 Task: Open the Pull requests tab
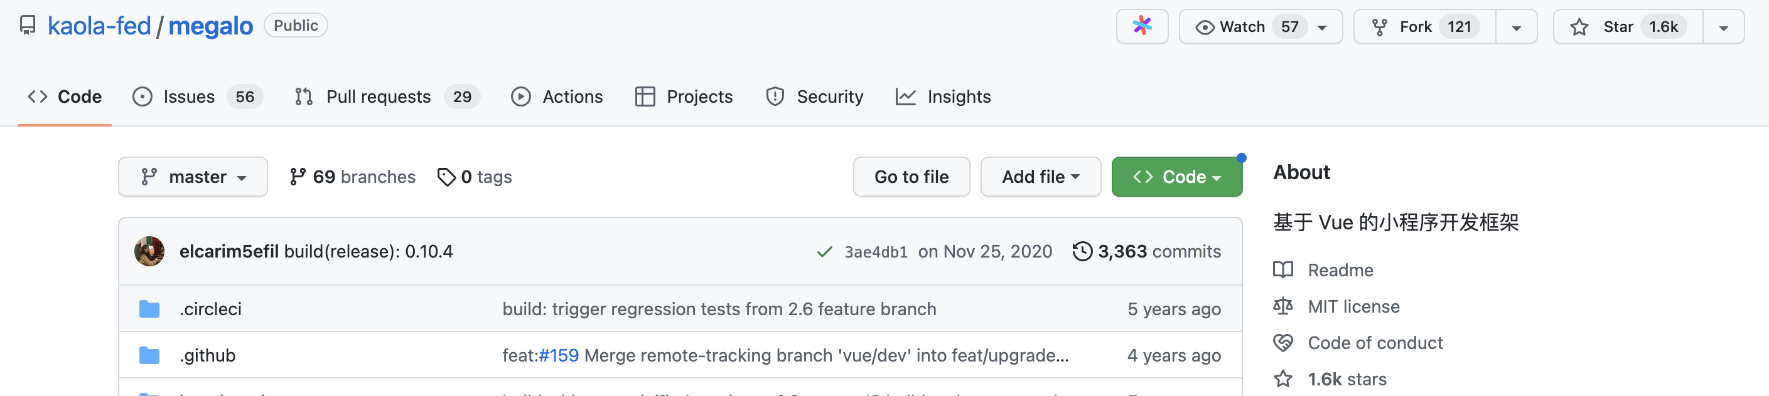coord(387,96)
